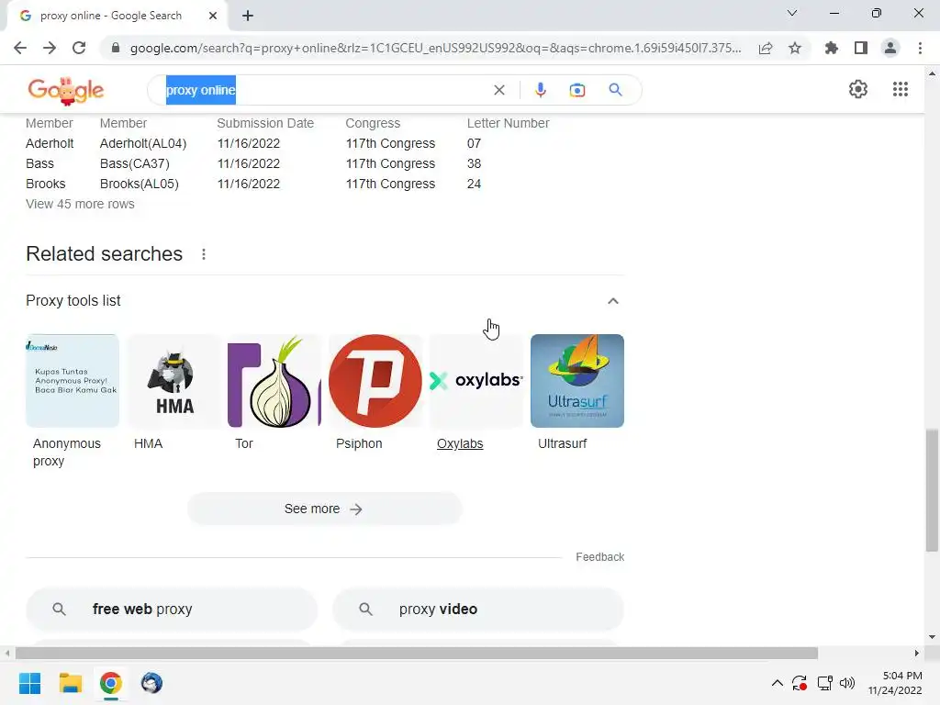Open network status tray icon
This screenshot has width=940, height=705.
click(825, 683)
